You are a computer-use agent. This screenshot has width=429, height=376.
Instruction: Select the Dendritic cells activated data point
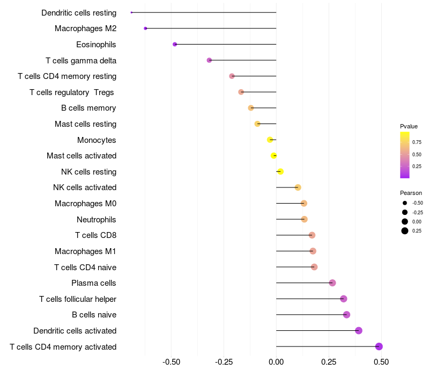pyautogui.click(x=359, y=330)
